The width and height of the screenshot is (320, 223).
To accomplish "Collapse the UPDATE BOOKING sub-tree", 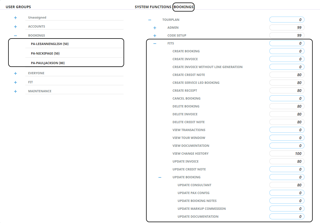I will click(160, 177).
